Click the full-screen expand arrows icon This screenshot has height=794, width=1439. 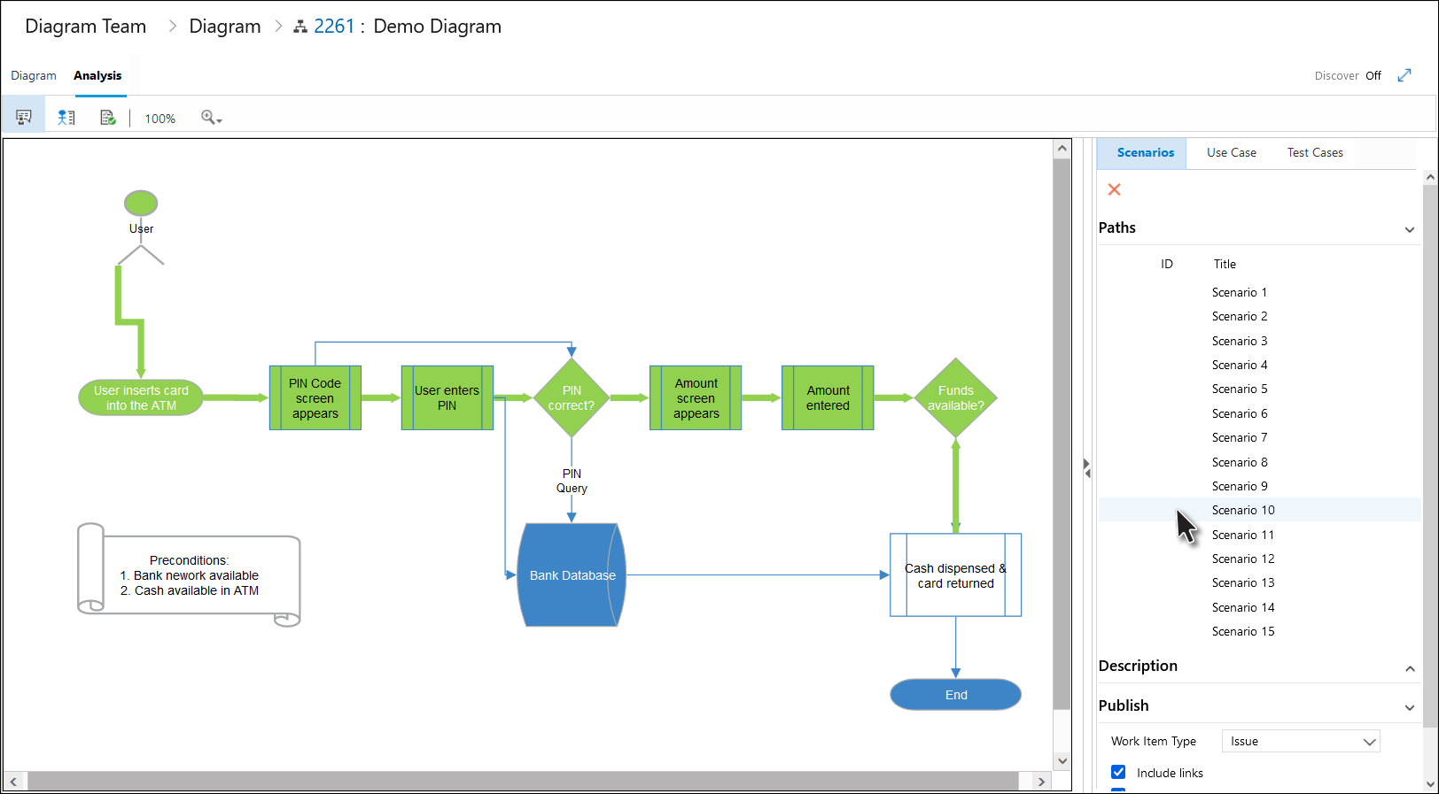pos(1404,75)
